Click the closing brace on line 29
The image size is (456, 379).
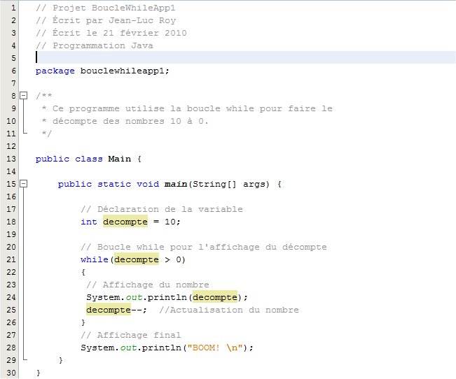pos(61,360)
